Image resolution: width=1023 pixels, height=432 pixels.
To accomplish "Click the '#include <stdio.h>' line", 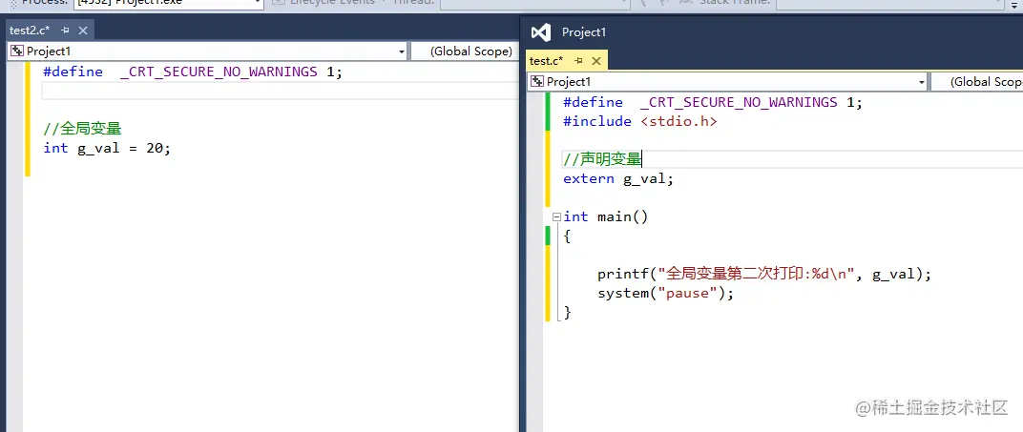I will (640, 121).
